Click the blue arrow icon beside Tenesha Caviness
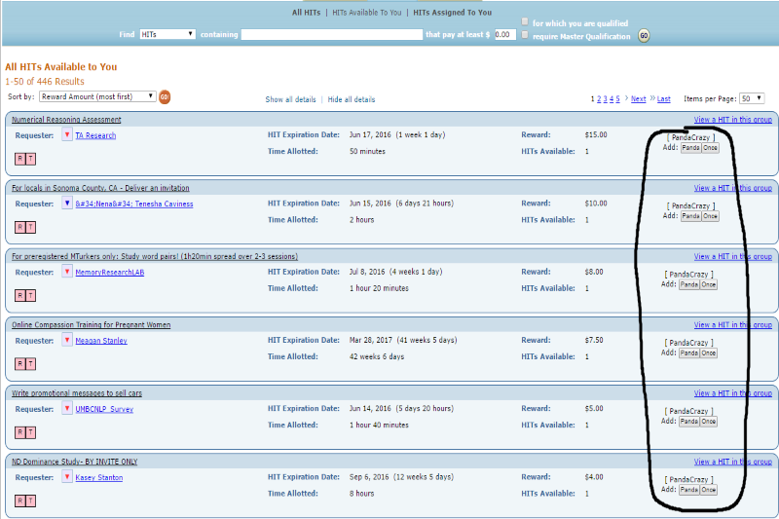The width and height of the screenshot is (779, 519). click(x=66, y=204)
